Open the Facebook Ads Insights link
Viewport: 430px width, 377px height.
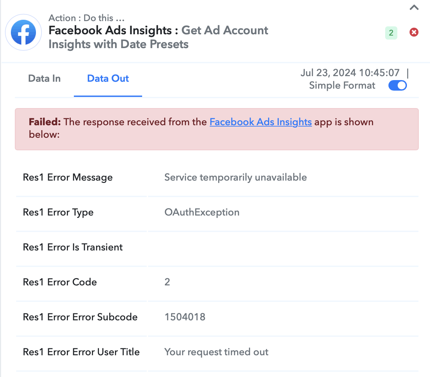click(x=261, y=122)
